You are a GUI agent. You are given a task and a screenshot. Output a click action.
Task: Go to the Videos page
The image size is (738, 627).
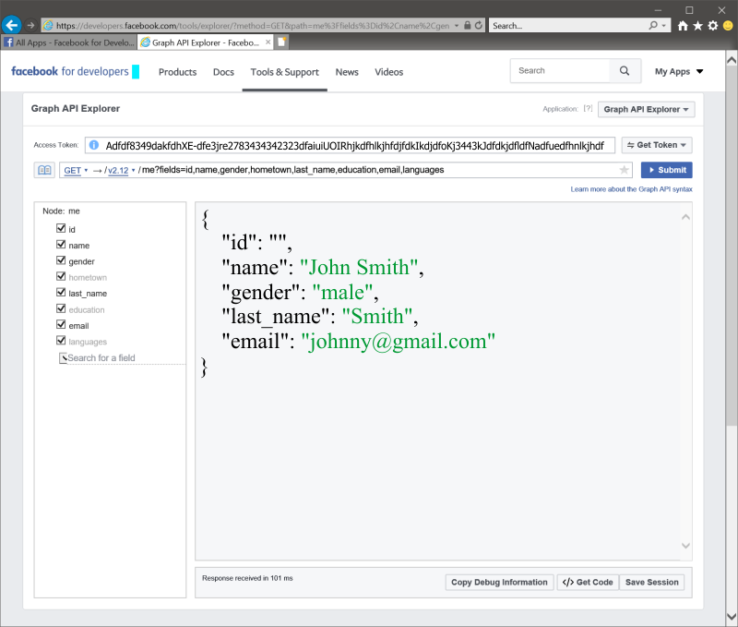(x=388, y=72)
